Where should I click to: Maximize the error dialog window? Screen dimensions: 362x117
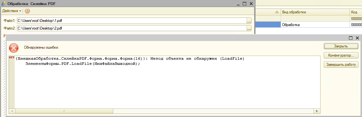tap(351, 38)
